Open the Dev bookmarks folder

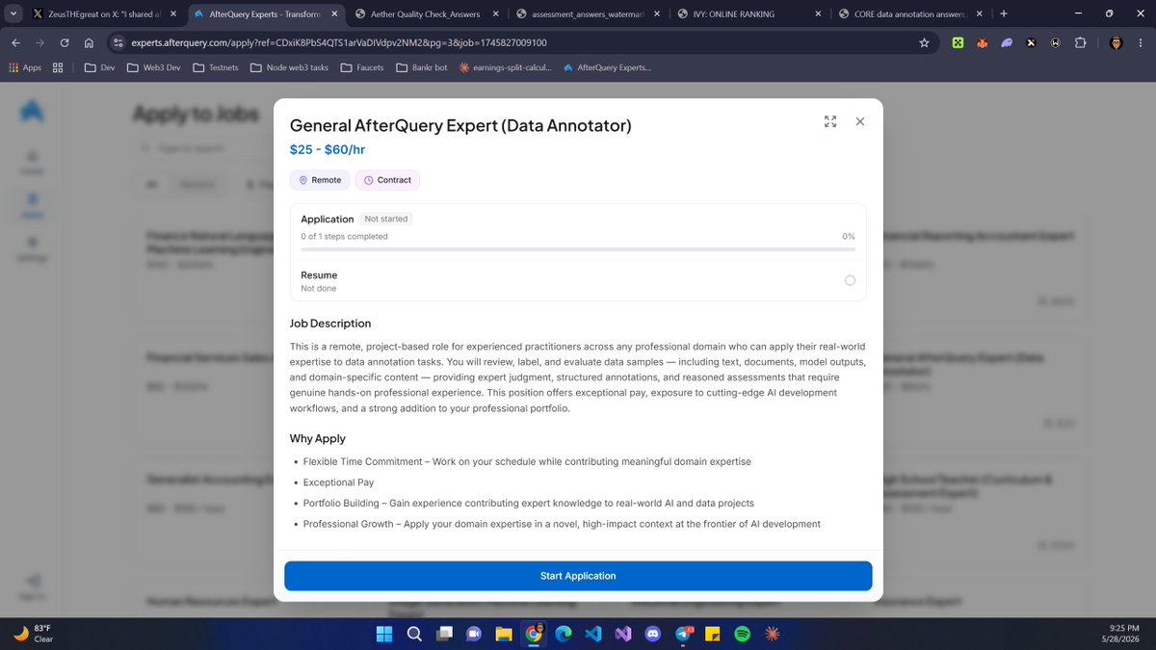99,67
